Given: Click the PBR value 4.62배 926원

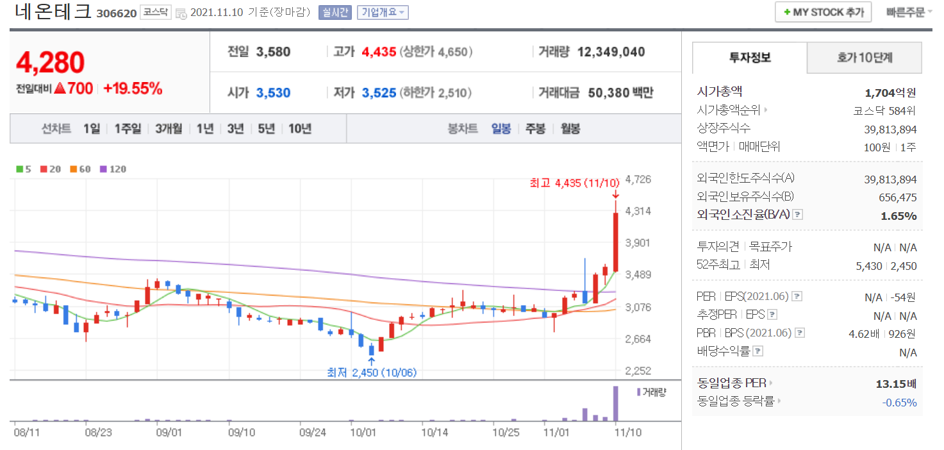Looking at the screenshot, I should point(882,333).
